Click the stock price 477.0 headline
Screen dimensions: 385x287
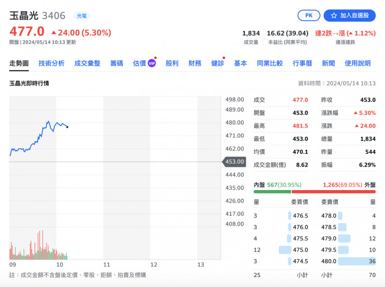27,32
